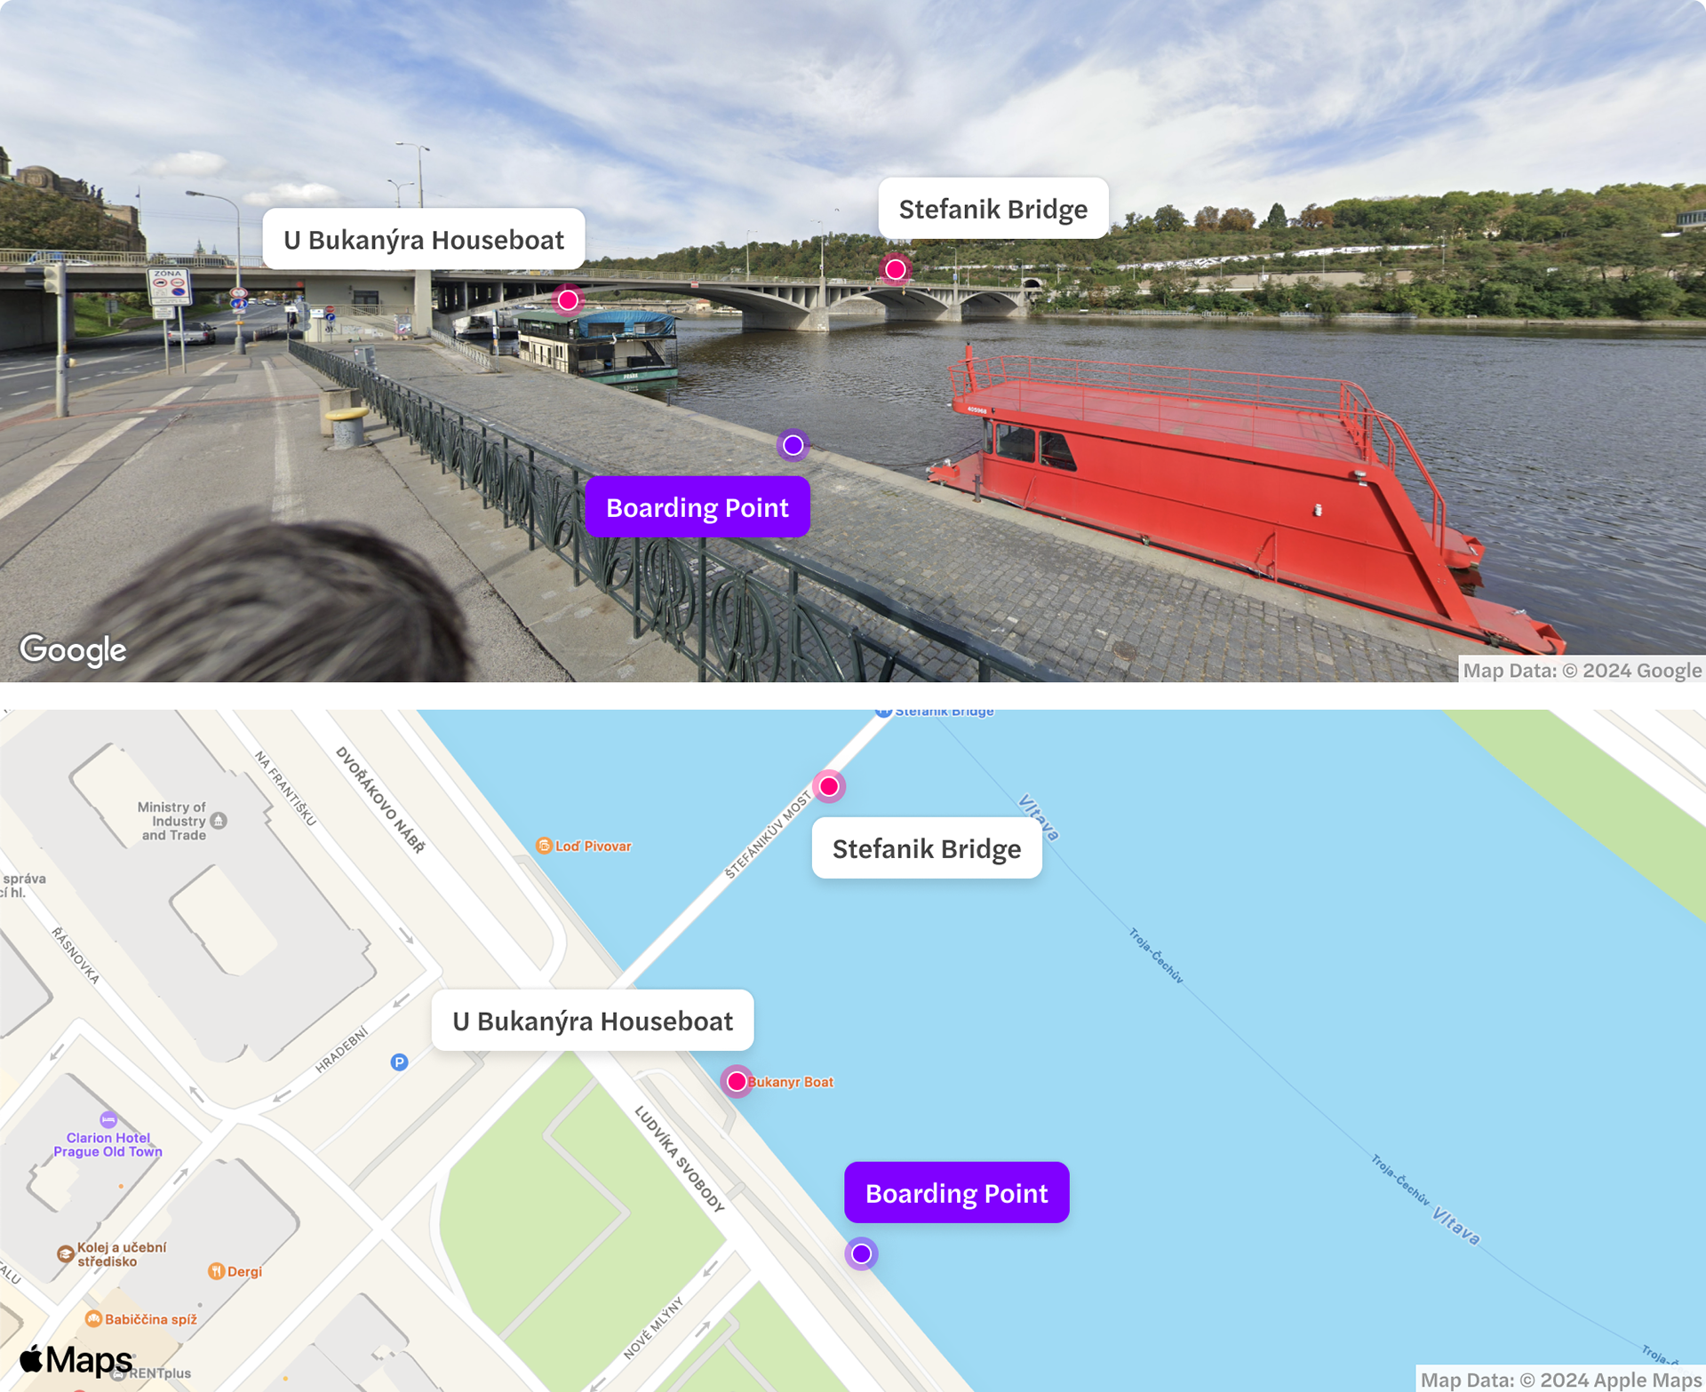
Task: Click the pink U Bukanýra Houseboat marker on photo
Action: (x=568, y=300)
